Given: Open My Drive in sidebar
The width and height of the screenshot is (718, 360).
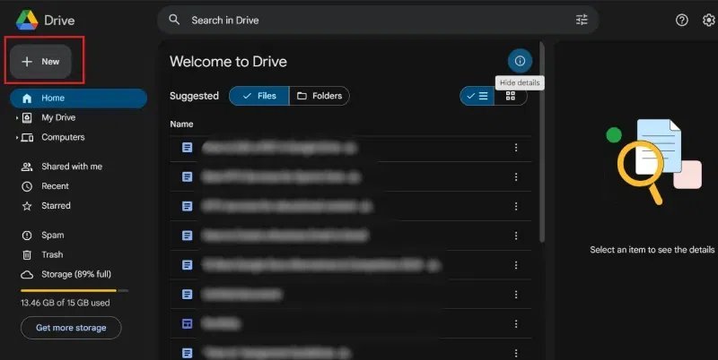Looking at the screenshot, I should 58,117.
